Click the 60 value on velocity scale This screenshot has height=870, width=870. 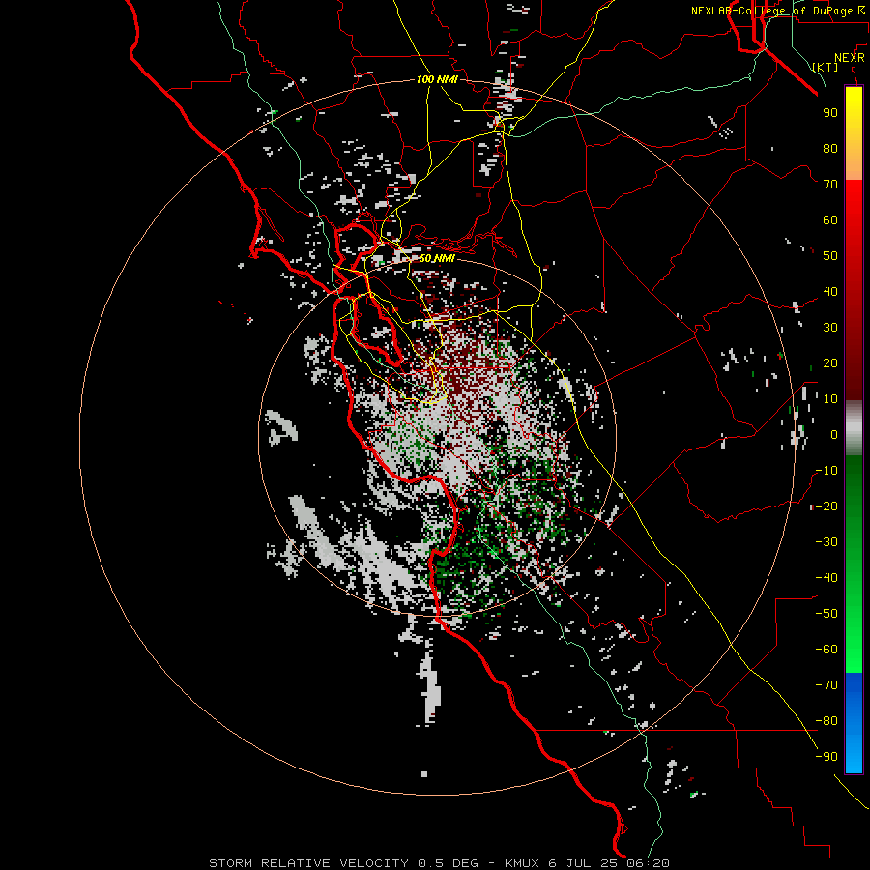click(x=830, y=220)
